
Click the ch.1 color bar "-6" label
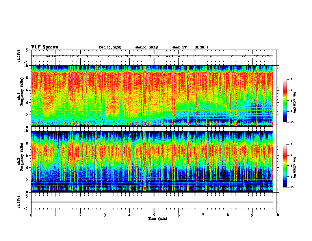(291, 79)
